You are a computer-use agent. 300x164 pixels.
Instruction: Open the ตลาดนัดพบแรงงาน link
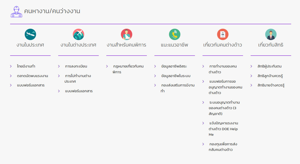pyautogui.click(x=32, y=76)
